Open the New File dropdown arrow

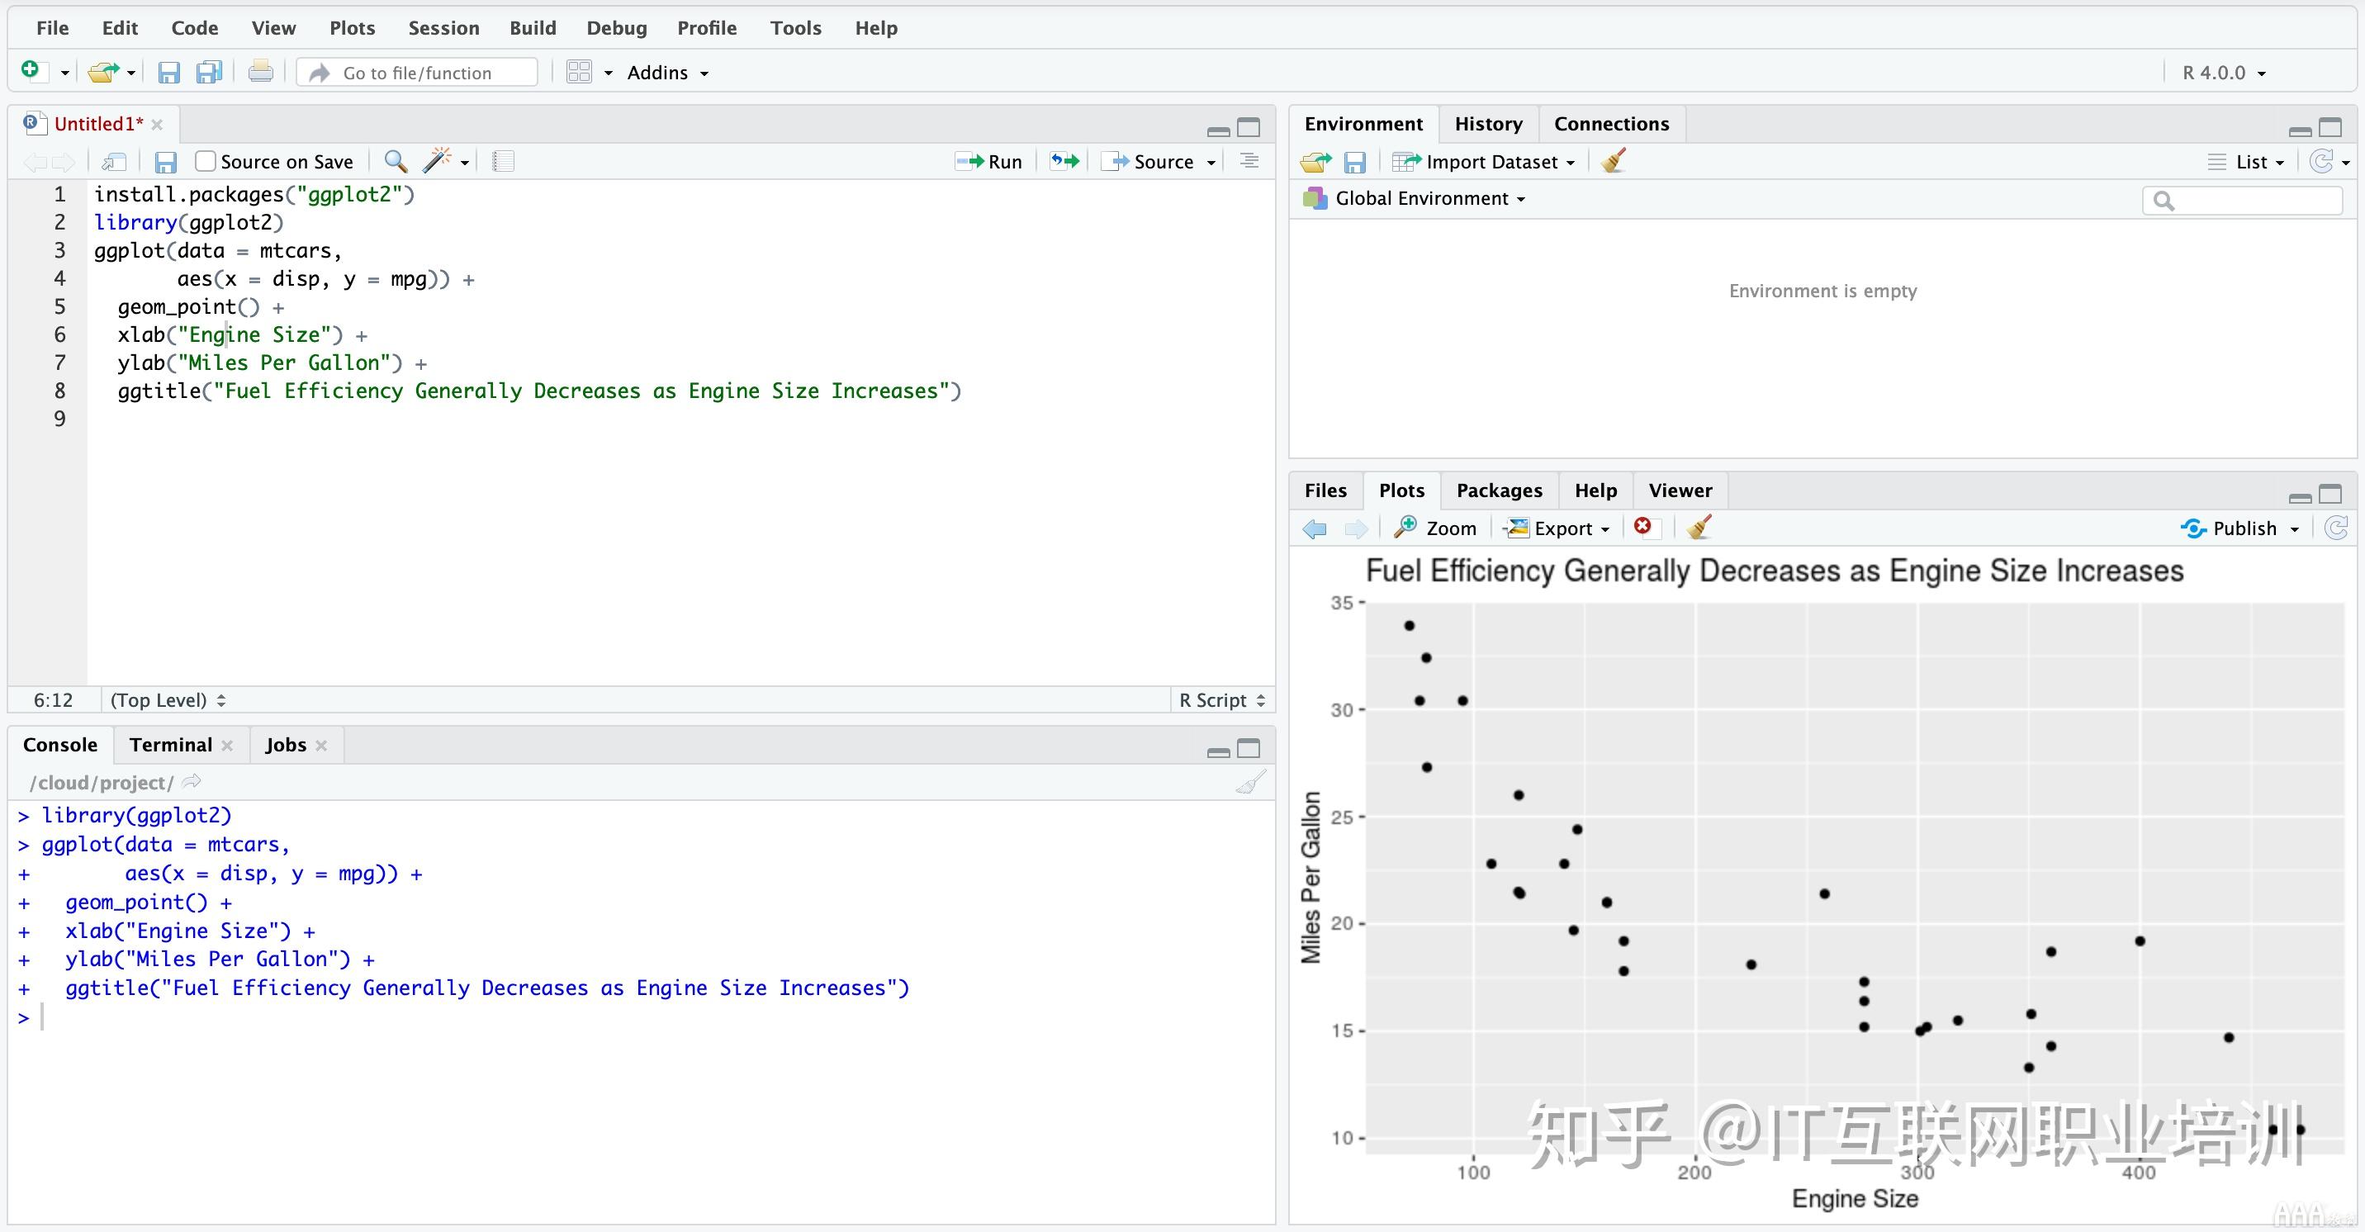tap(64, 73)
